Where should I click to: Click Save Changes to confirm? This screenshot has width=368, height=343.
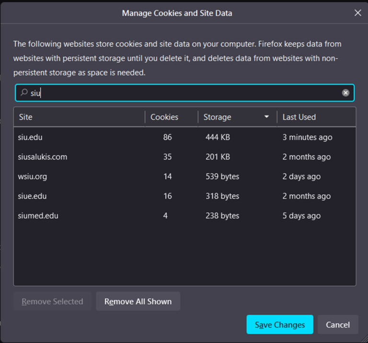click(280, 325)
